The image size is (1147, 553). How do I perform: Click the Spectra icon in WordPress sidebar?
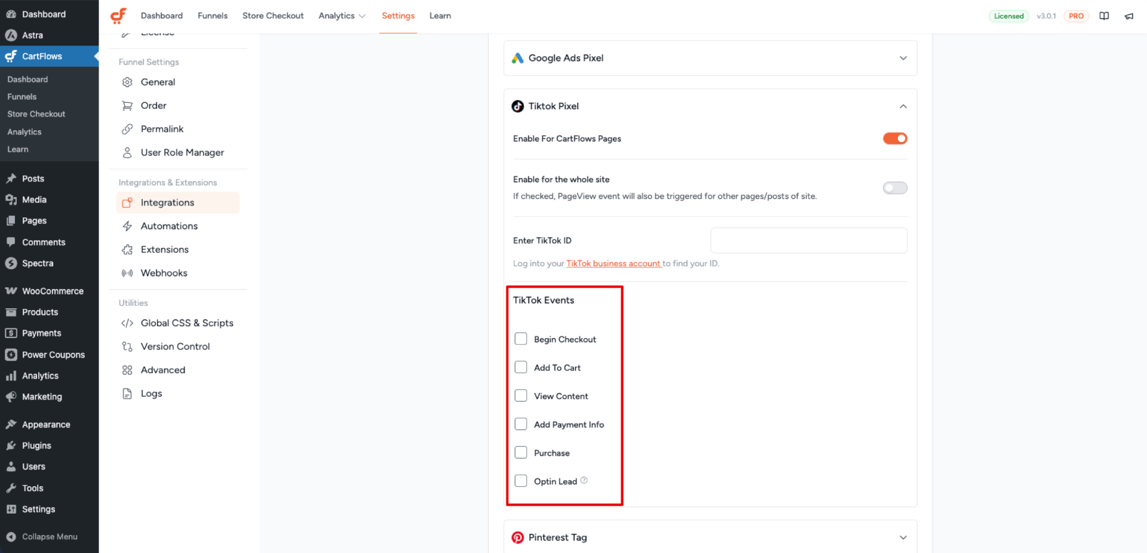click(11, 263)
